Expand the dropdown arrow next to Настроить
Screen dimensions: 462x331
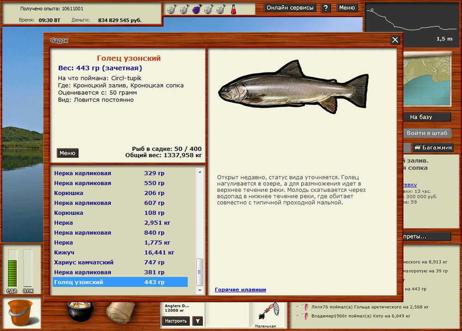[x=198, y=321]
